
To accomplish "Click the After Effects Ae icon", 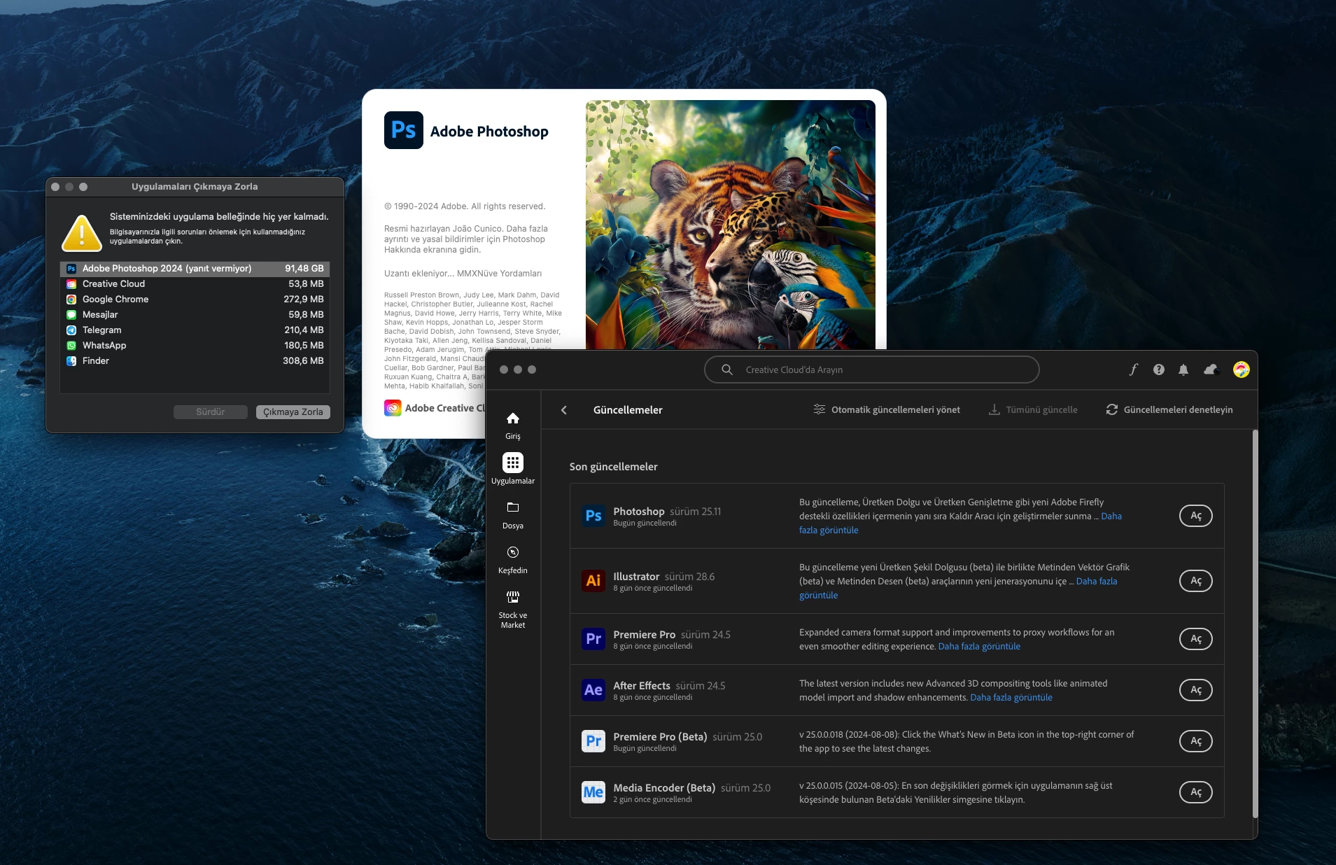I will 593,690.
